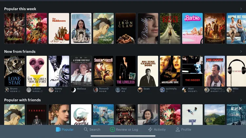This screenshot has height=138, width=246.
Task: Open A Storm Foretold poster
Action: (81, 71)
